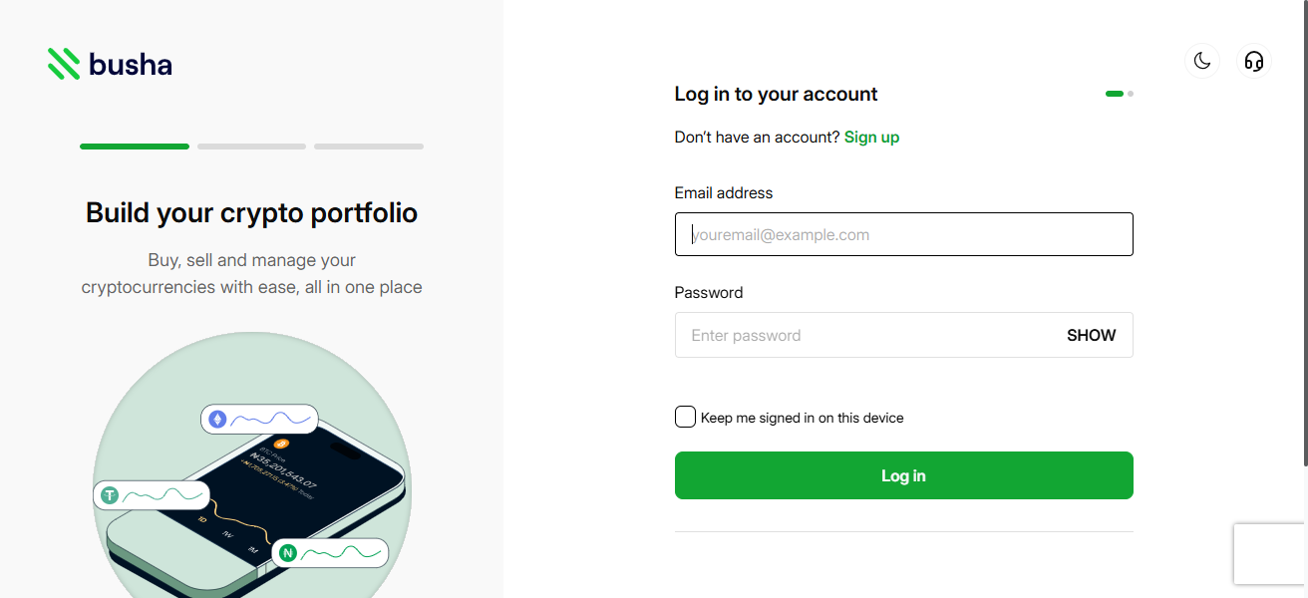Select the first green carousel slide indicator

(x=135, y=147)
